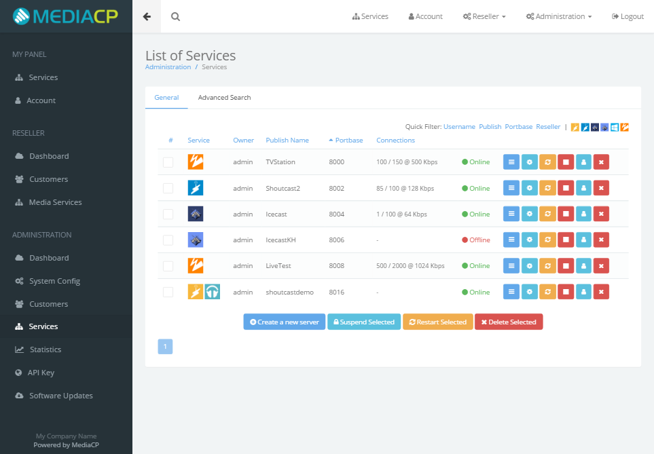The height and width of the screenshot is (454, 654).
Task: Delete the IcecastKH service
Action: coord(601,239)
